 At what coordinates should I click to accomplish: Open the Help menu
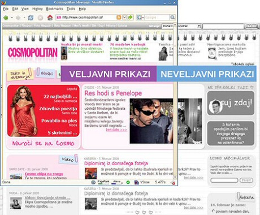(x=82, y=9)
